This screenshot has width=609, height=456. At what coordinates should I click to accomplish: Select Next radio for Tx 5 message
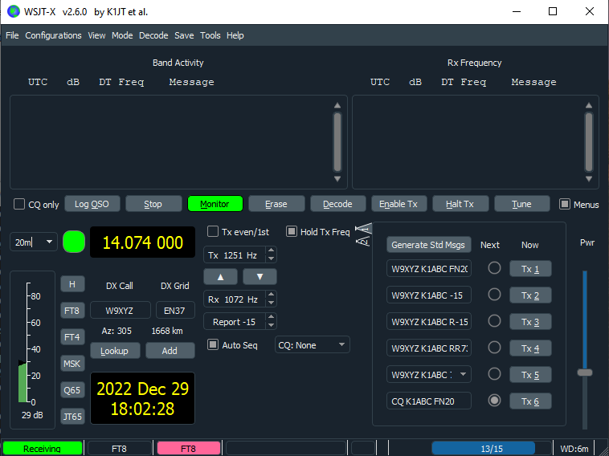494,374
